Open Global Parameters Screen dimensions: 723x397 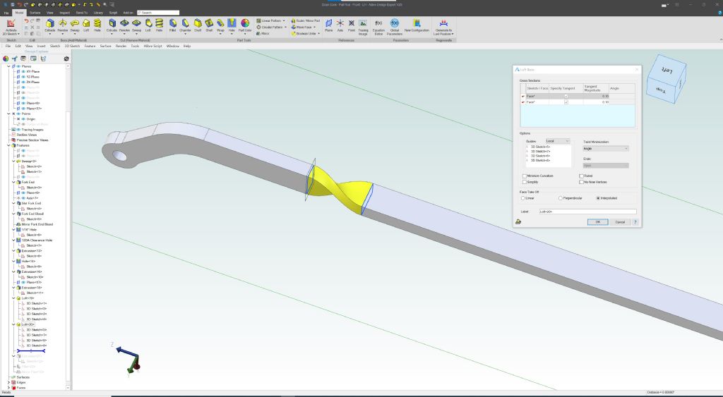point(395,26)
